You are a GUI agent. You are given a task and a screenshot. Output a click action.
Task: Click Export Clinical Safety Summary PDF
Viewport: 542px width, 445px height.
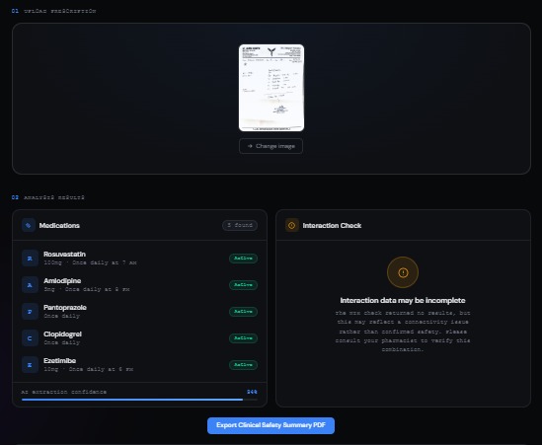click(271, 425)
